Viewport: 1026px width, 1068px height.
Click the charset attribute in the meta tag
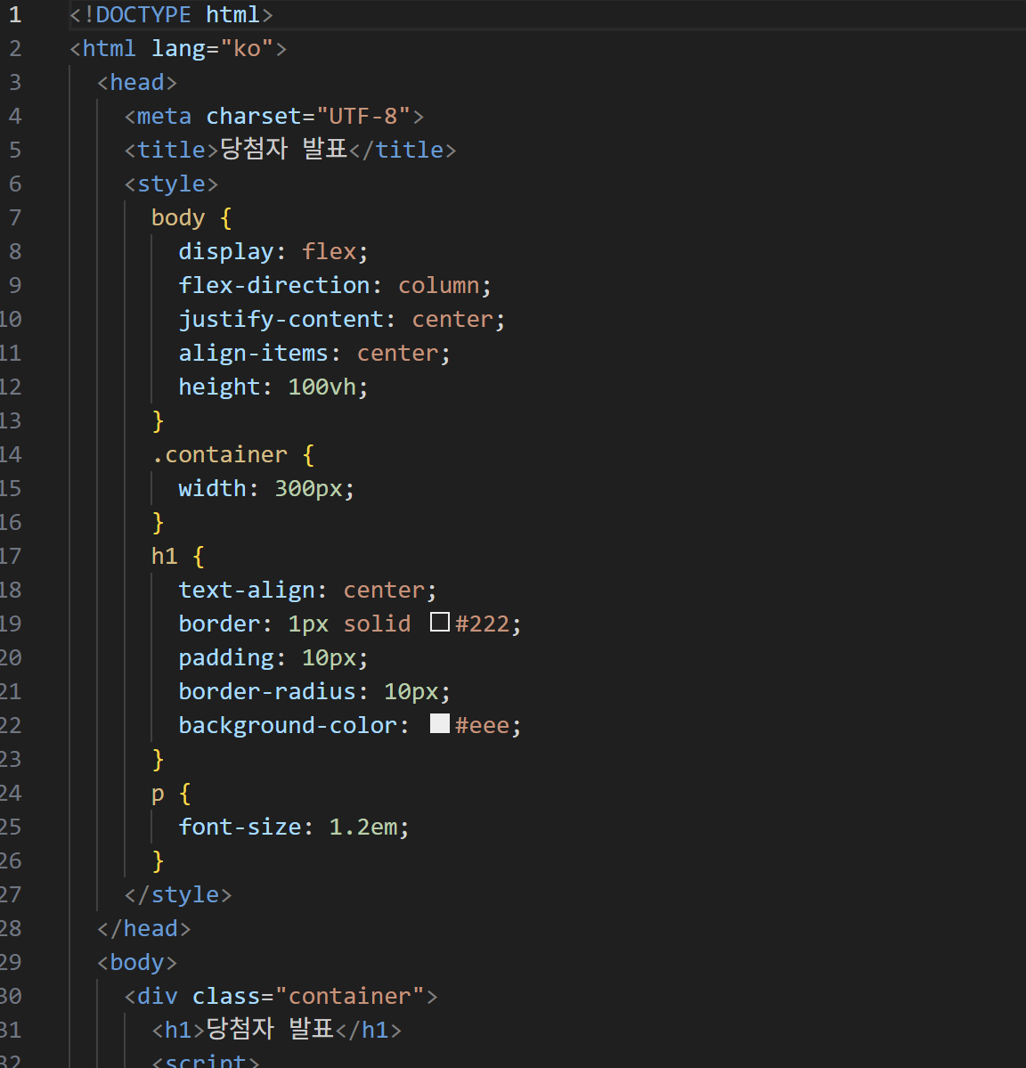pos(254,116)
